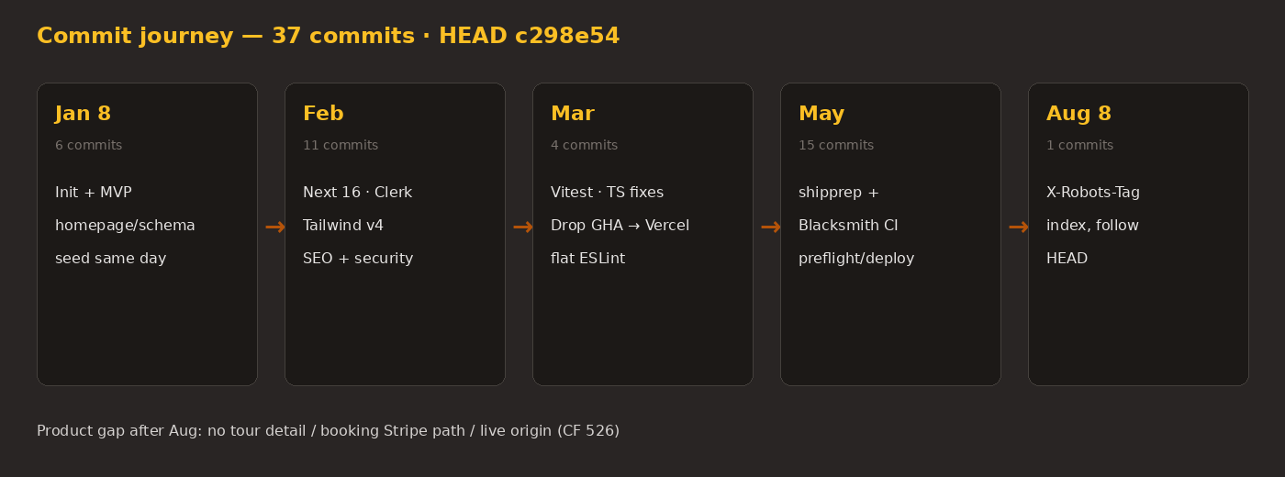Click the '6 commits' count label

point(88,145)
